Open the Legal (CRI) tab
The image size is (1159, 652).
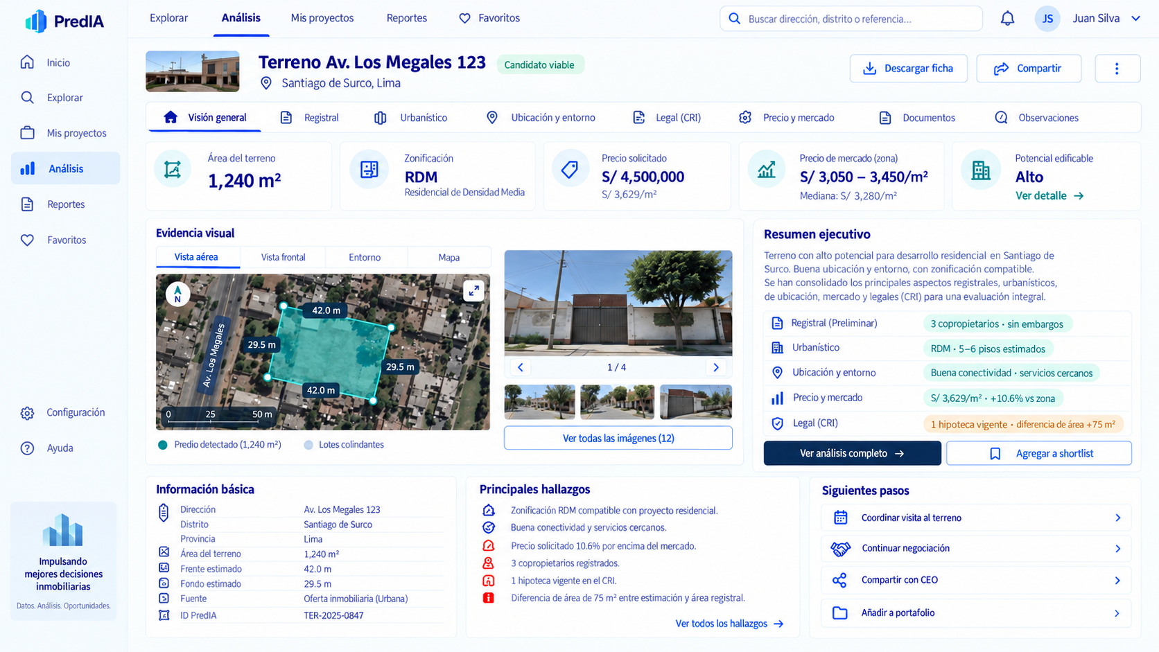(x=667, y=118)
